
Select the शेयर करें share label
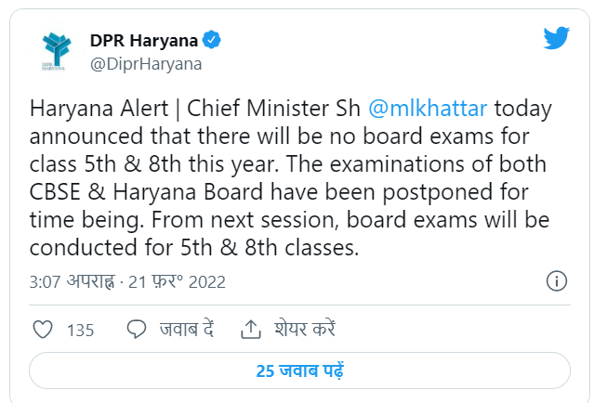305,330
